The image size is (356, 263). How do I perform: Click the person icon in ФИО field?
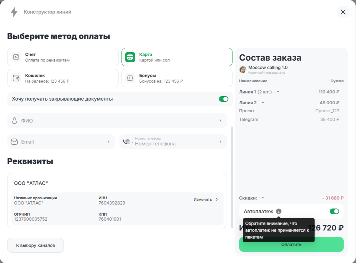click(x=14, y=121)
